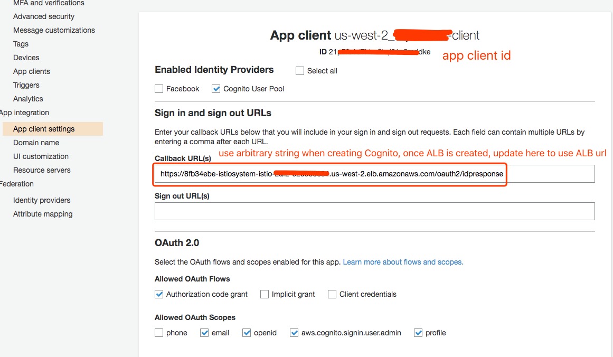This screenshot has width=613, height=357.
Task: Click the Sign in and sign out URLs heading
Action: [x=213, y=113]
